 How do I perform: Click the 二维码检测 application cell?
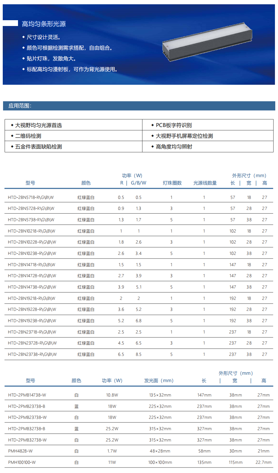(x=28, y=136)
